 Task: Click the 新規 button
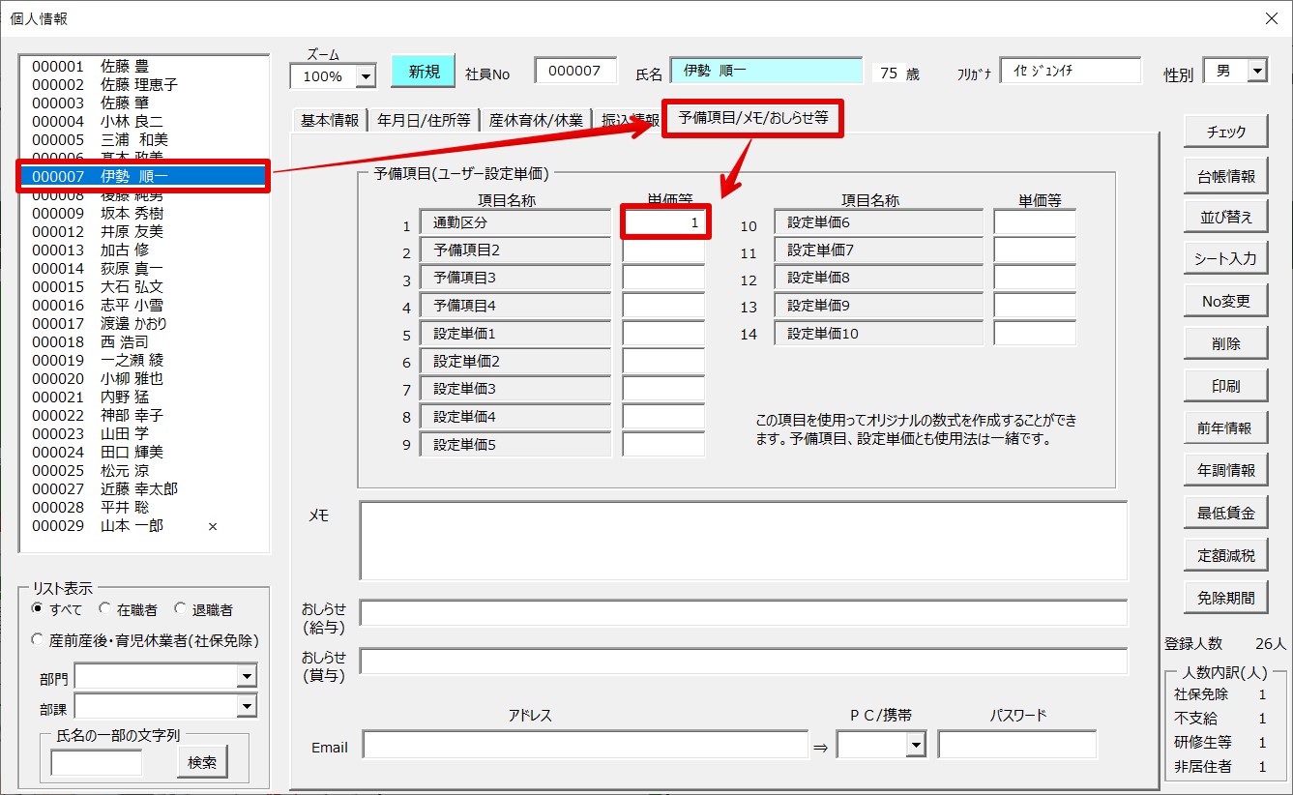click(423, 72)
